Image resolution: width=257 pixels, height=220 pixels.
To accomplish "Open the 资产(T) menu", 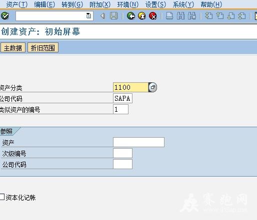I will pyautogui.click(x=17, y=4).
